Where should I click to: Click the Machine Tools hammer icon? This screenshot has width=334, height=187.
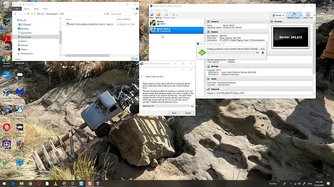[x=293, y=15]
